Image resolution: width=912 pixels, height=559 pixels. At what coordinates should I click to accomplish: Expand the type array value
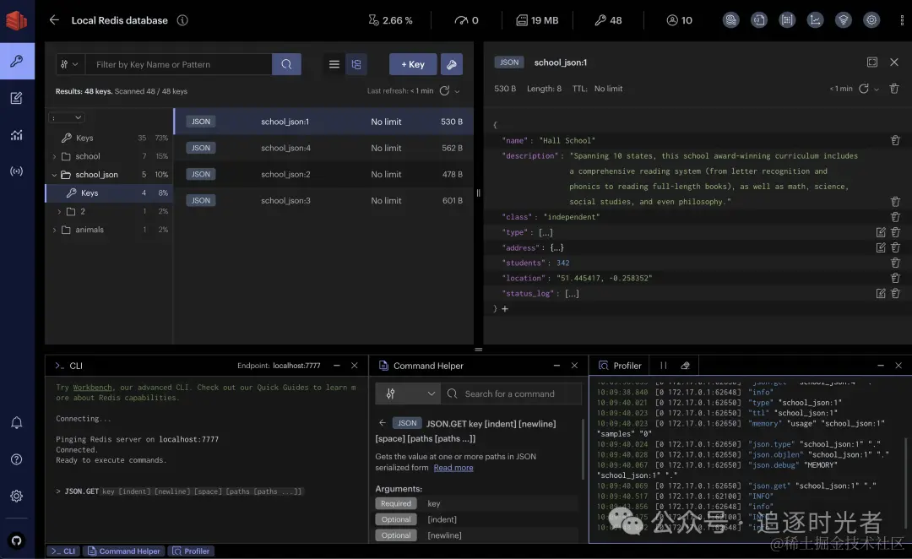tap(546, 232)
